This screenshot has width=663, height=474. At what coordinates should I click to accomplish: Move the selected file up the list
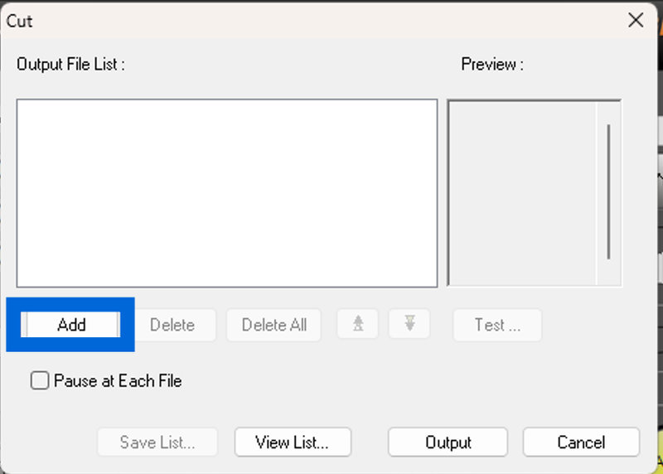[x=358, y=325]
